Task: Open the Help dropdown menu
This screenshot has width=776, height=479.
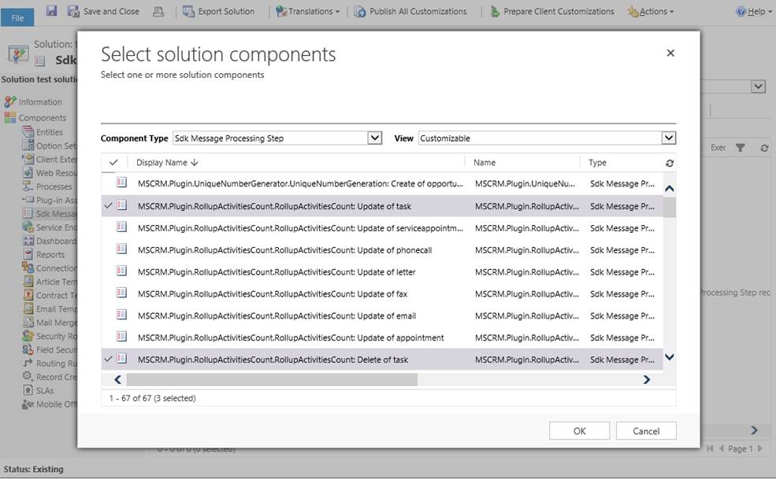Action: [755, 11]
